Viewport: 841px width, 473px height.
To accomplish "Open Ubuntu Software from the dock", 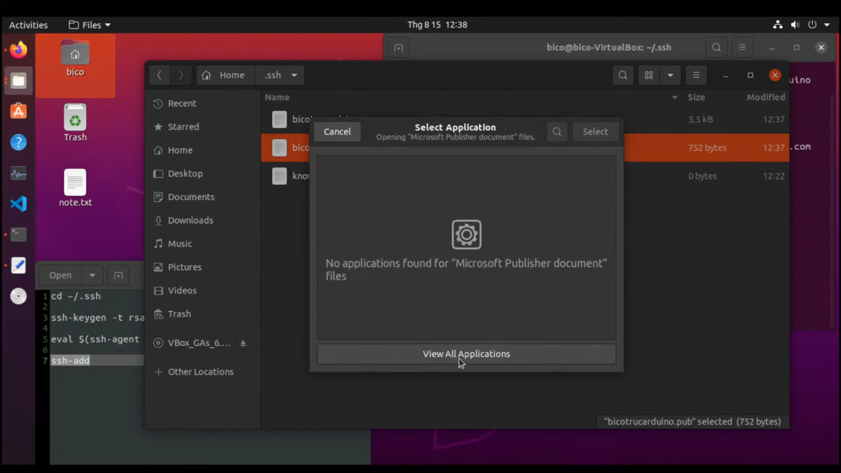I will 18,111.
